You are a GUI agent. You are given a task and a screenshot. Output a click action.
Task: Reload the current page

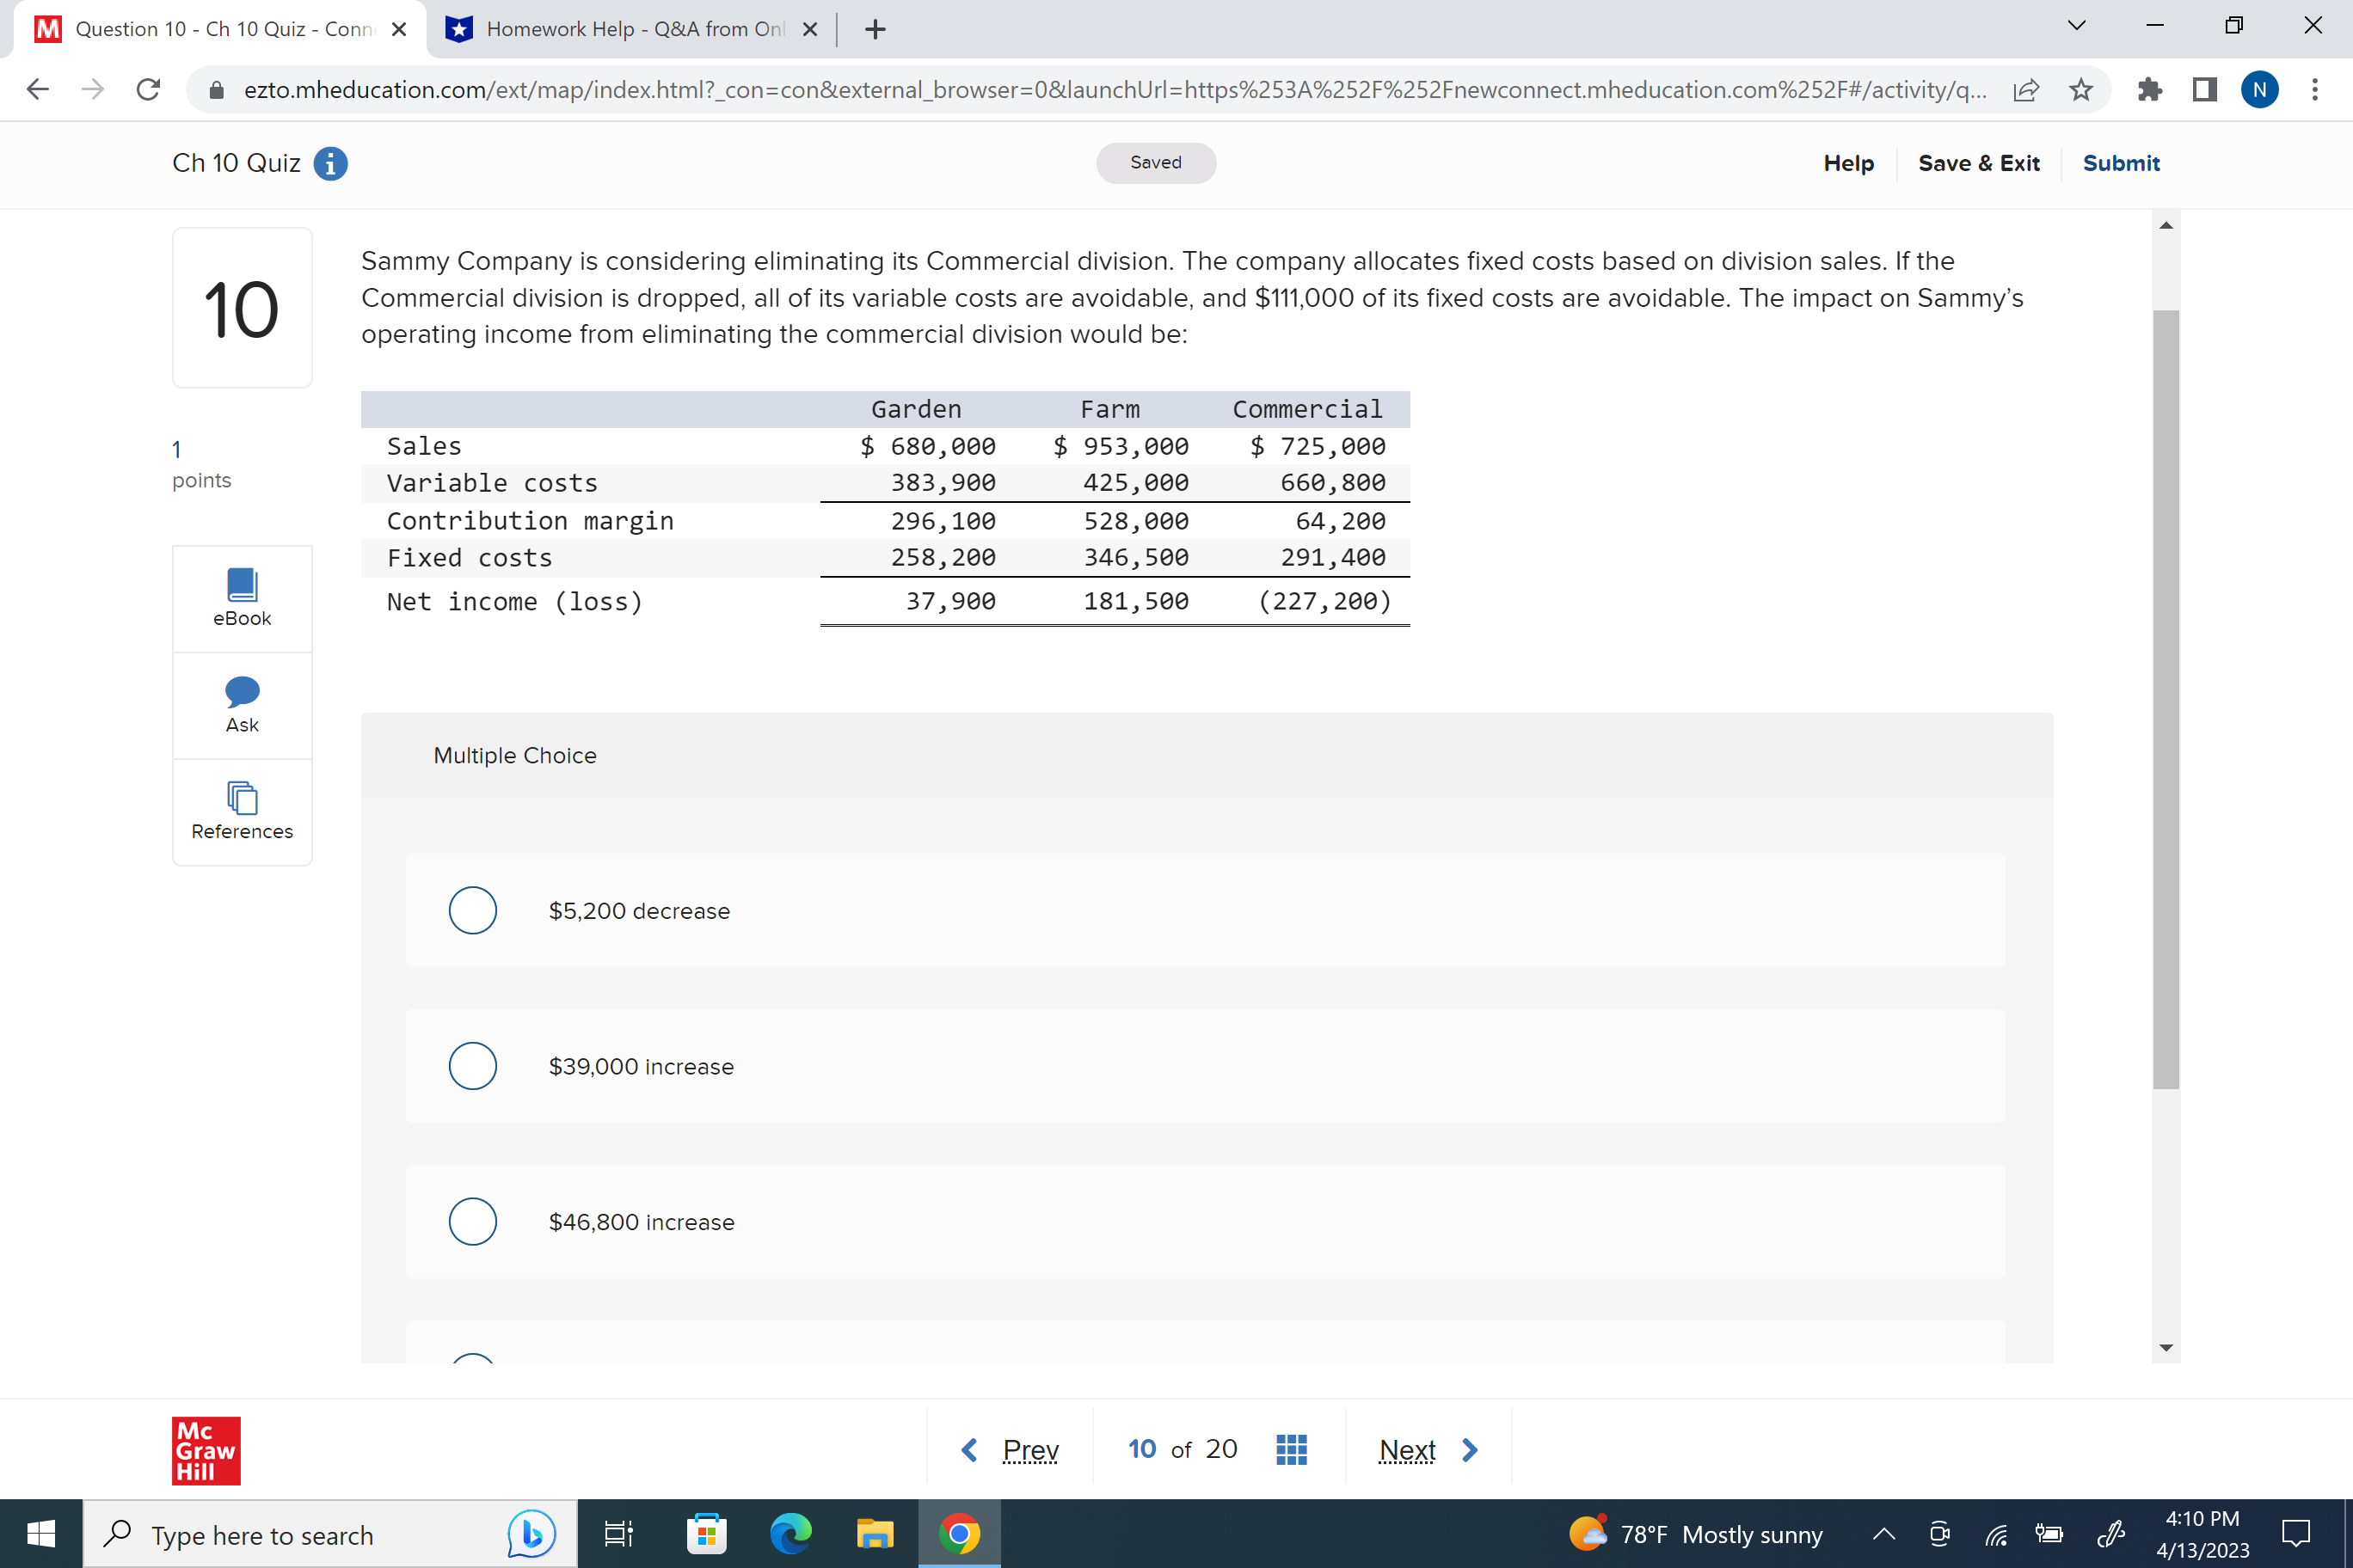pyautogui.click(x=148, y=90)
